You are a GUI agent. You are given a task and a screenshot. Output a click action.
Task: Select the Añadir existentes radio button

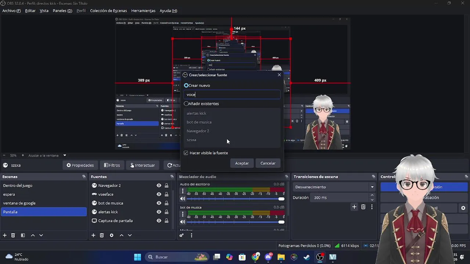click(x=186, y=104)
